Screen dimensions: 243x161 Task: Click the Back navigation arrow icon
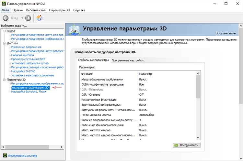(6, 18)
